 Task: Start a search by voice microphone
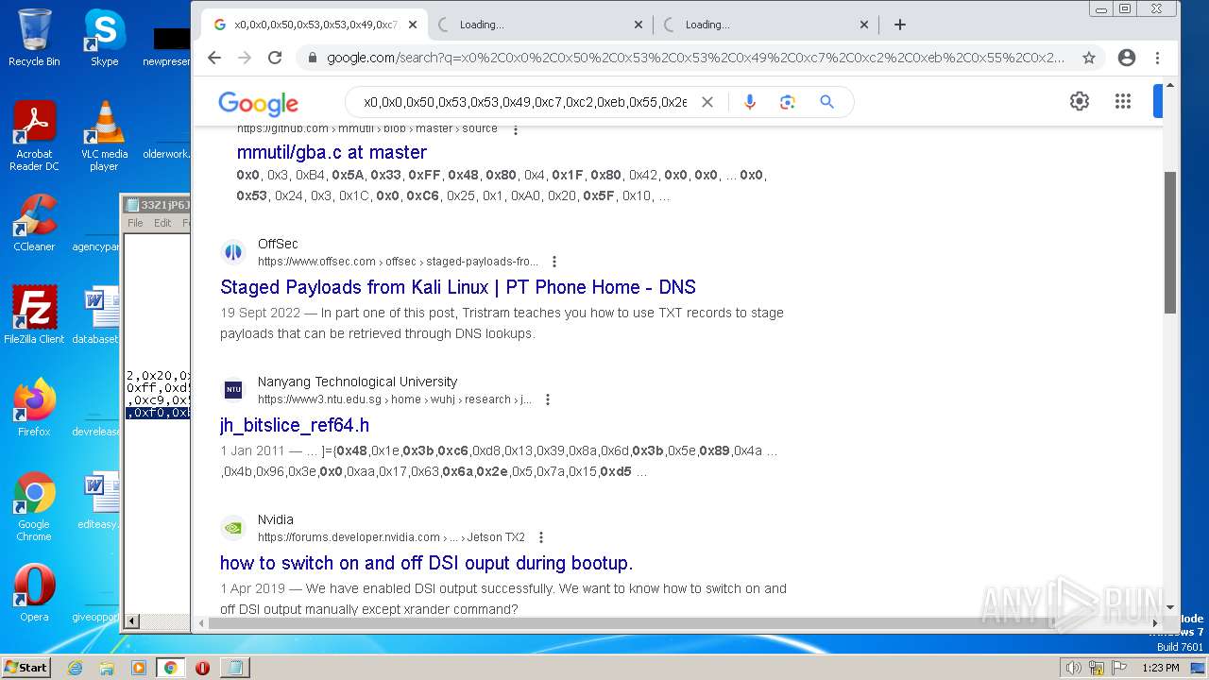[x=750, y=102]
